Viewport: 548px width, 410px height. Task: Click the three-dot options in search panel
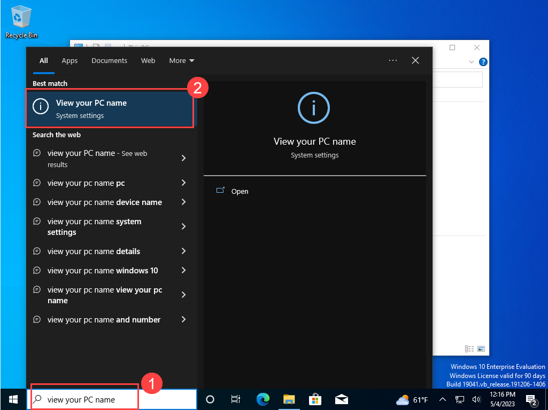[393, 60]
